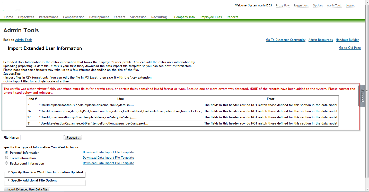Click the compensation sysCompTemplateName line cell
The height and width of the screenshot is (192, 369).
(x=120, y=117)
